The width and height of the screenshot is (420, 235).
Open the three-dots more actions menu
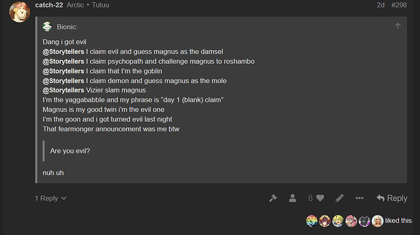tap(360, 198)
